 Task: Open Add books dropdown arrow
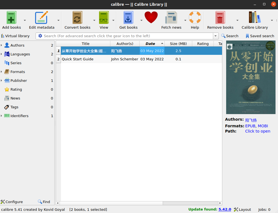pos(25,20)
